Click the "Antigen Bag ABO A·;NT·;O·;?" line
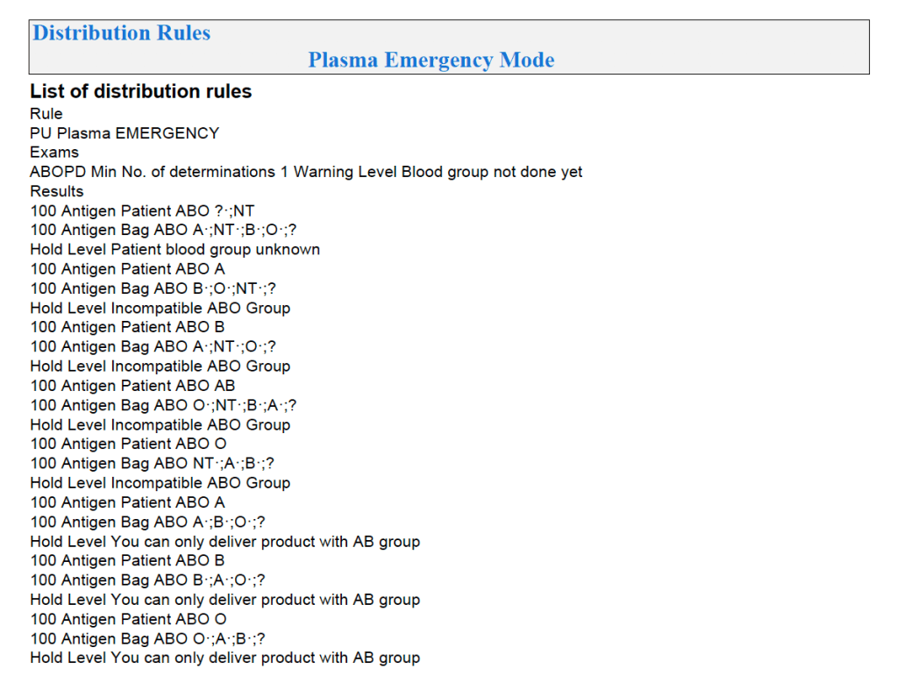This screenshot has width=897, height=690. click(153, 346)
